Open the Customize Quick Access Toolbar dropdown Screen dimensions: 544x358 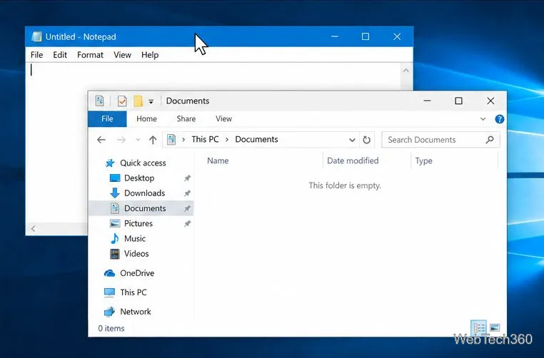tap(151, 101)
